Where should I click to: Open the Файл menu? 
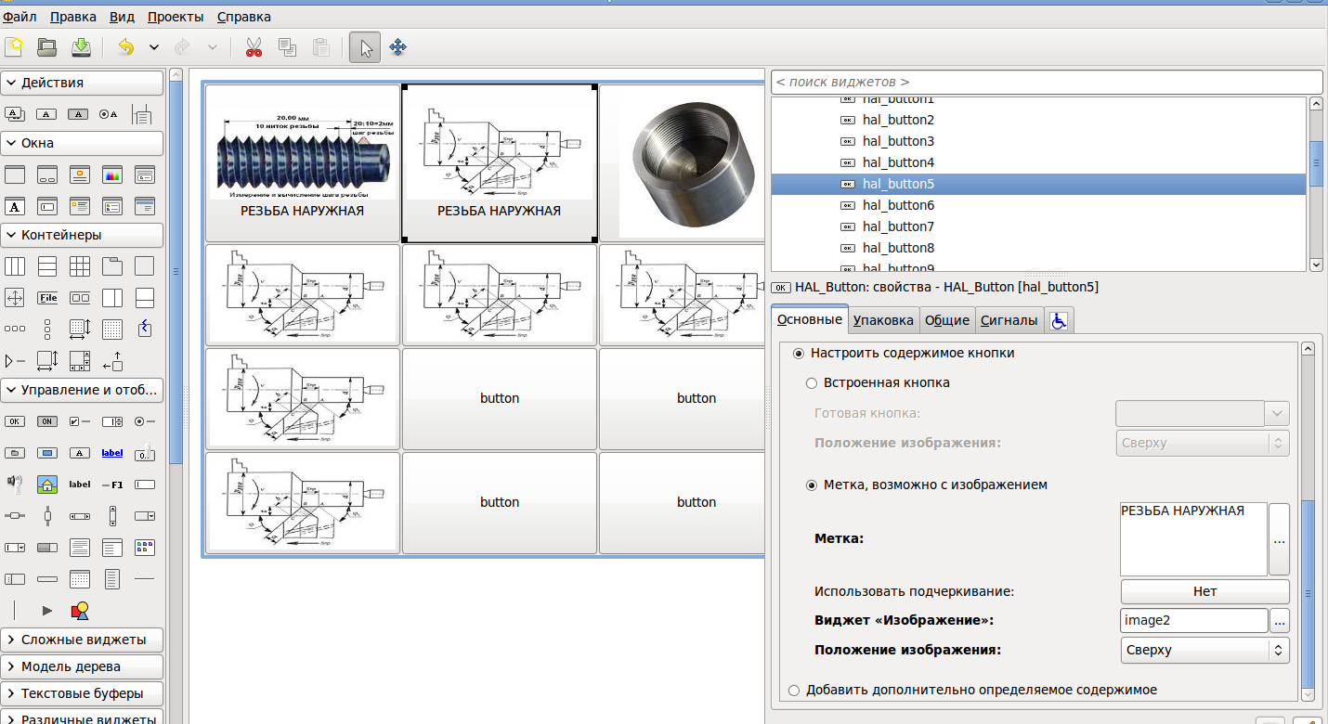click(x=20, y=17)
